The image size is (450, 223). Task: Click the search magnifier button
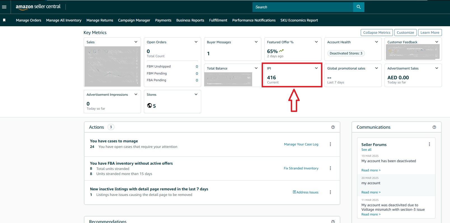pyautogui.click(x=358, y=7)
